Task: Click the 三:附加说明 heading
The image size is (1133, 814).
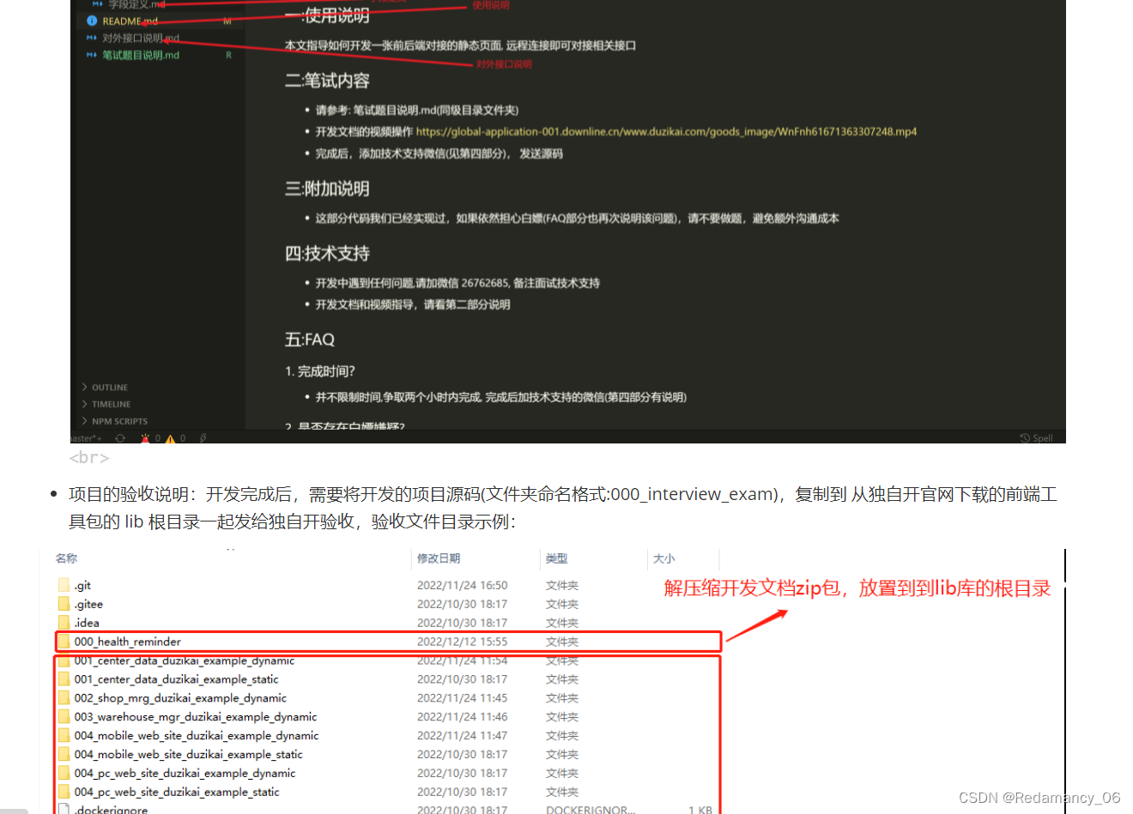Action: 327,189
